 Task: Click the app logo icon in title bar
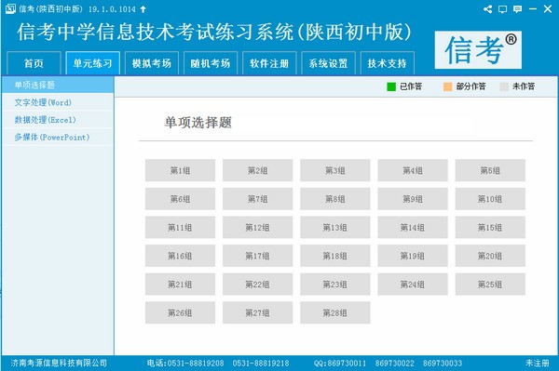pos(10,9)
